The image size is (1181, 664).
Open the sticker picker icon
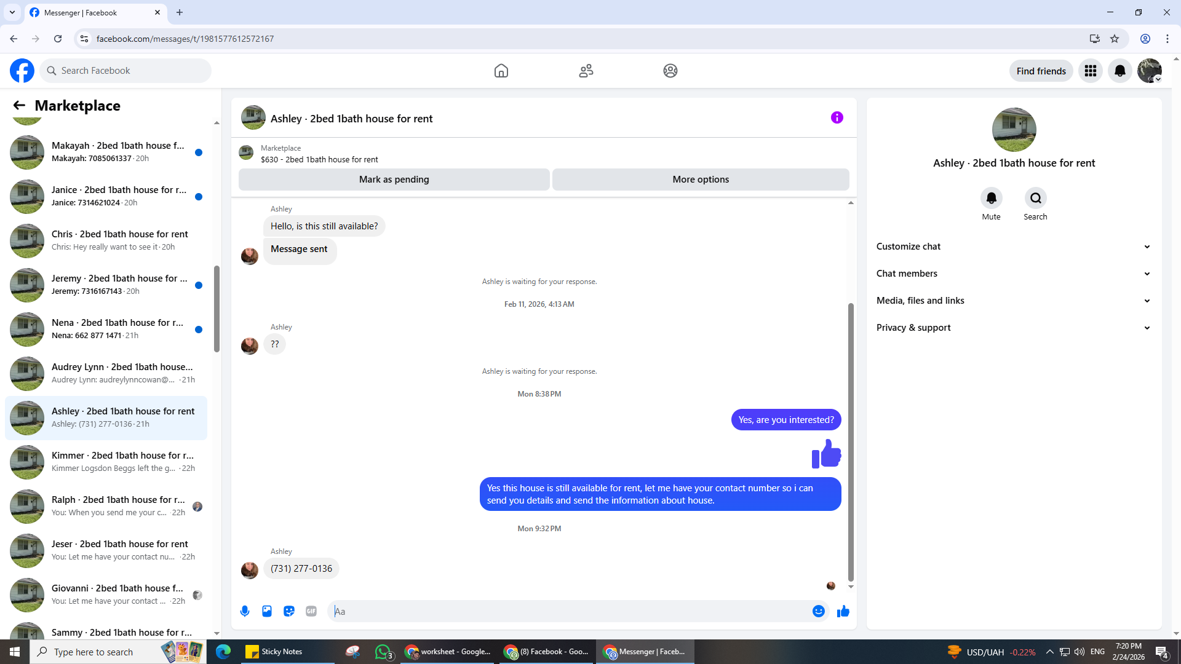tap(289, 611)
